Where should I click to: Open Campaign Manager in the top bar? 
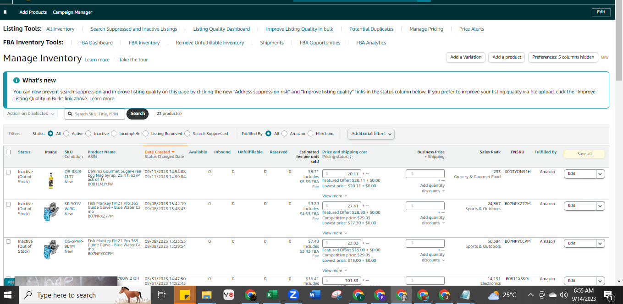72,12
